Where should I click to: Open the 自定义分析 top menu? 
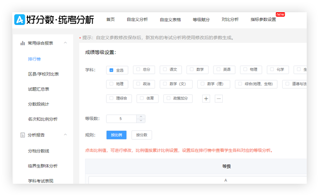(137, 20)
